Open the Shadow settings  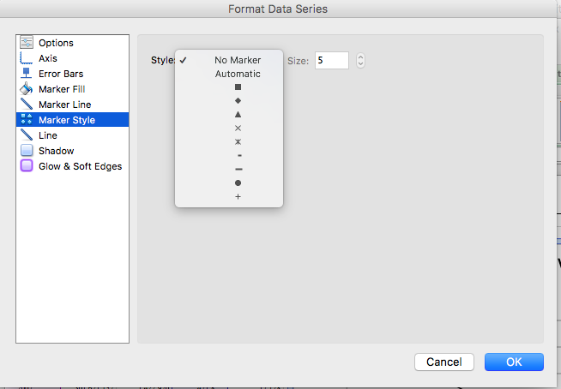[x=56, y=151]
